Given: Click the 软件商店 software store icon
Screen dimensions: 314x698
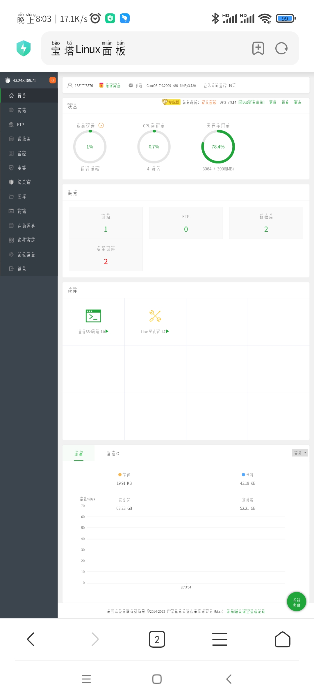Looking at the screenshot, I should 11,240.
